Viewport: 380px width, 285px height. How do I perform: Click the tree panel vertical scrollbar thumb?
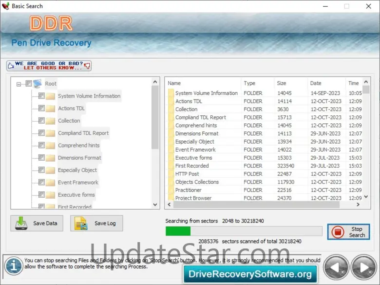[155, 117]
